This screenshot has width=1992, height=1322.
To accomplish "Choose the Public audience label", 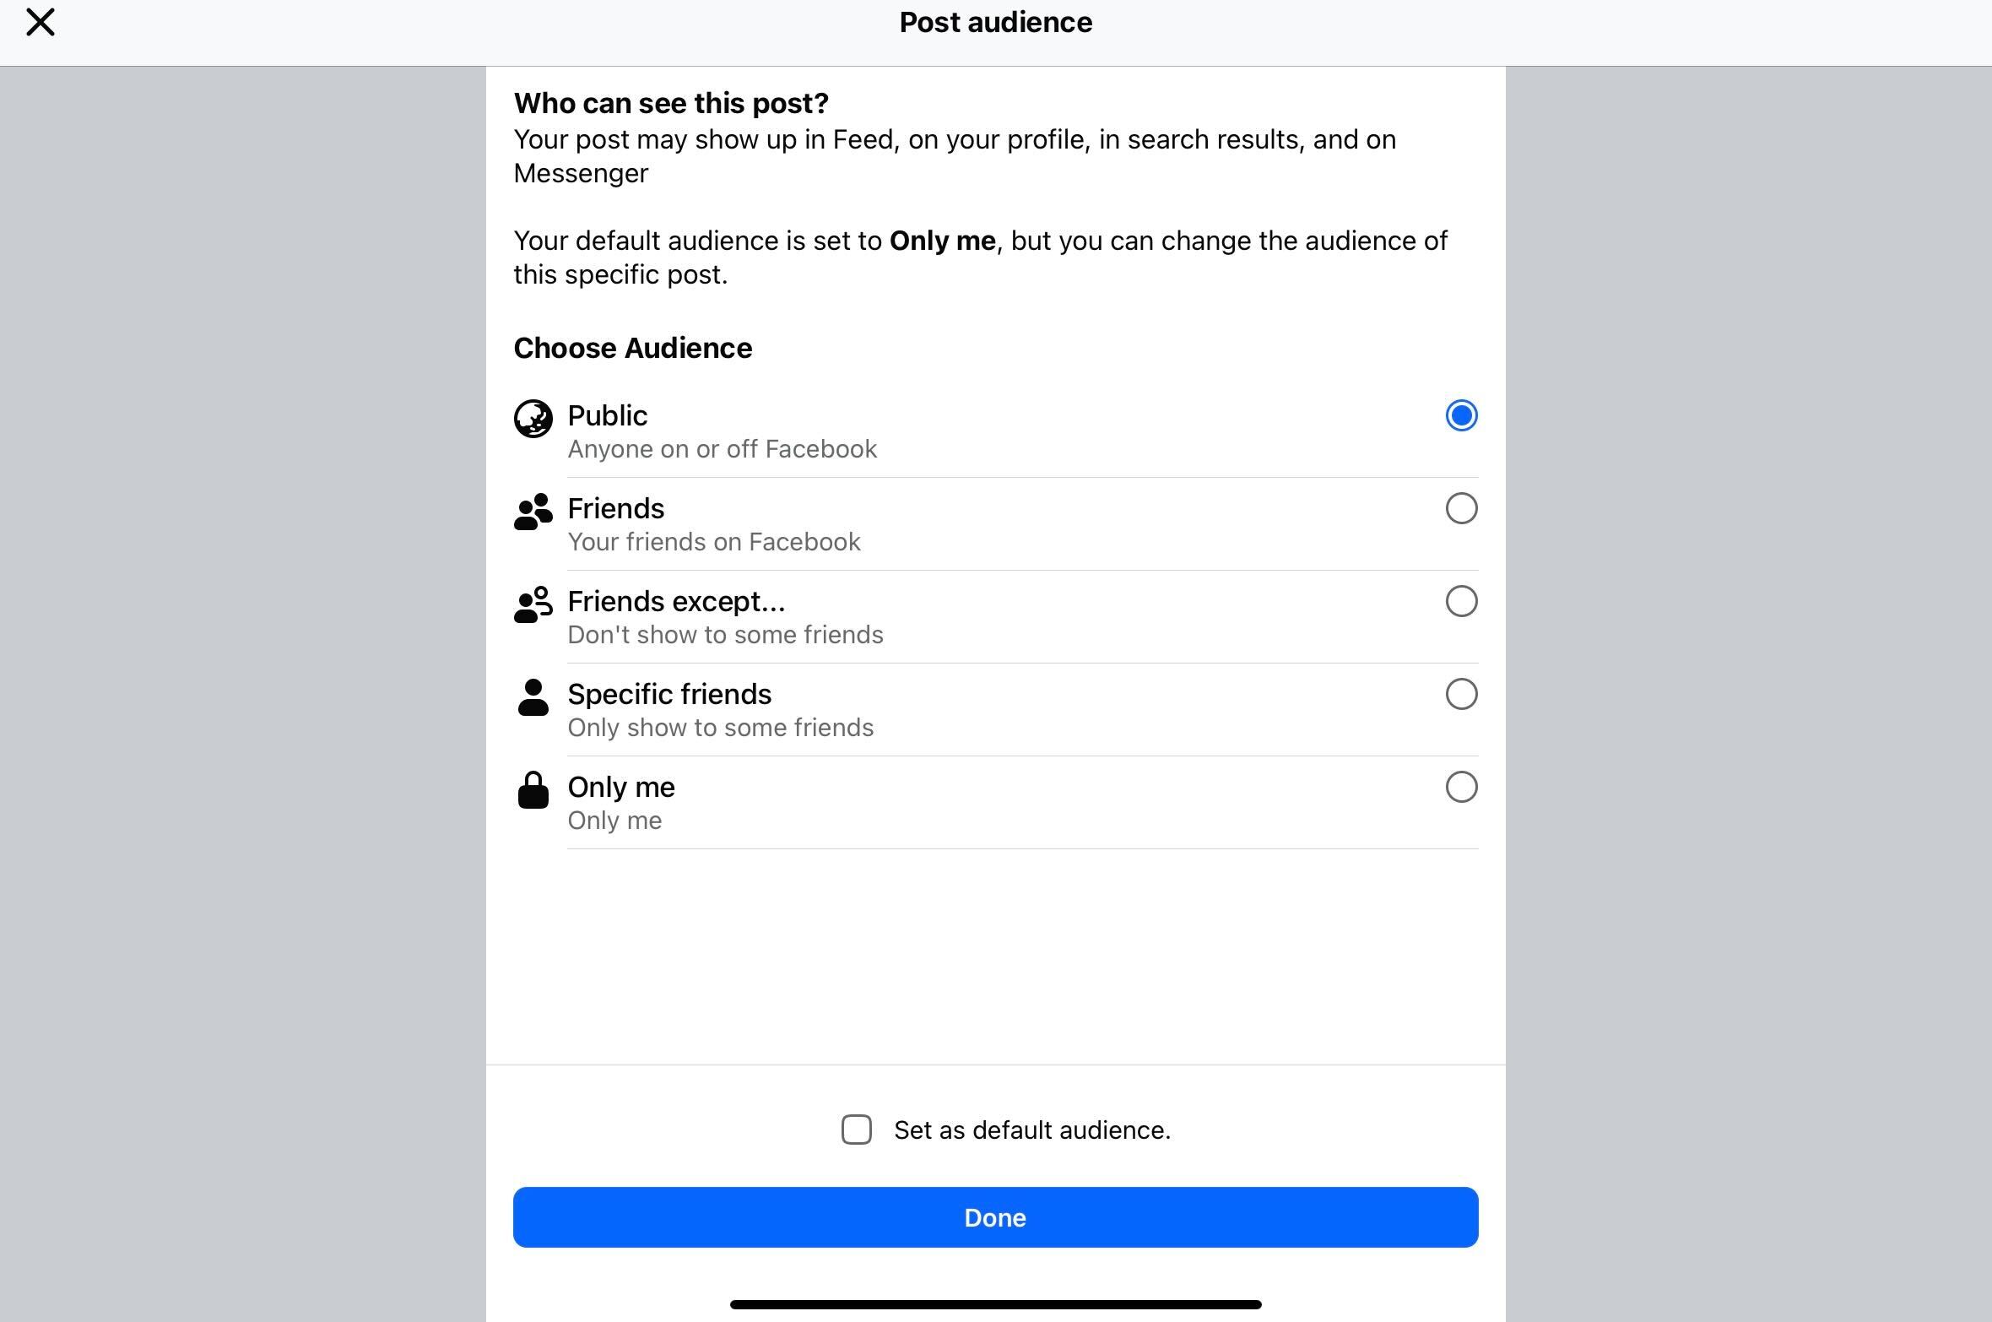I will coord(608,415).
